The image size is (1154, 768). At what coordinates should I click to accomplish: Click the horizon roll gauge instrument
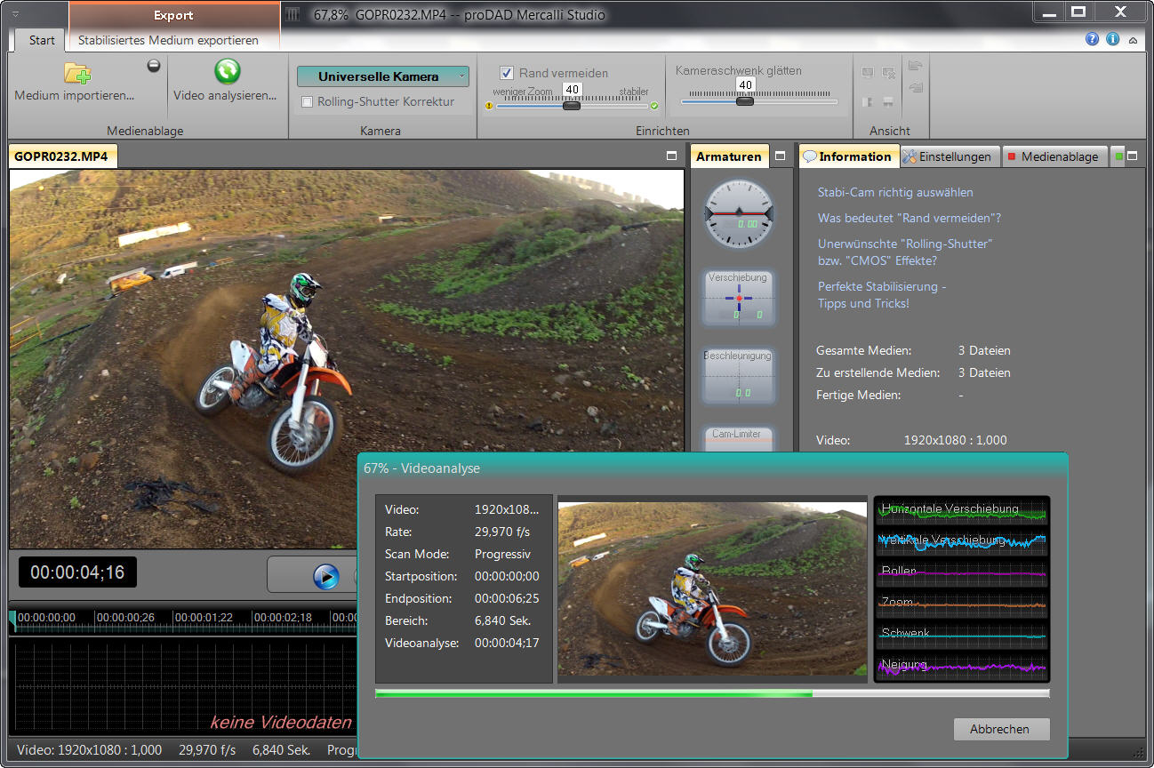click(739, 214)
